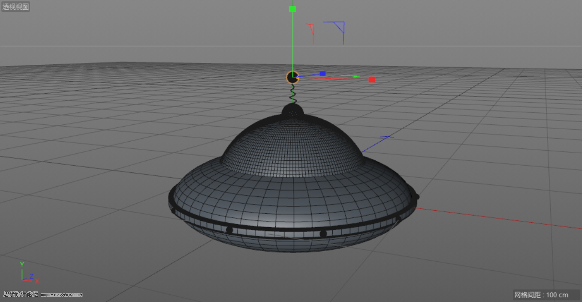This screenshot has width=582, height=302.
Task: Click the X label on the axis indicator
Action: (x=36, y=282)
